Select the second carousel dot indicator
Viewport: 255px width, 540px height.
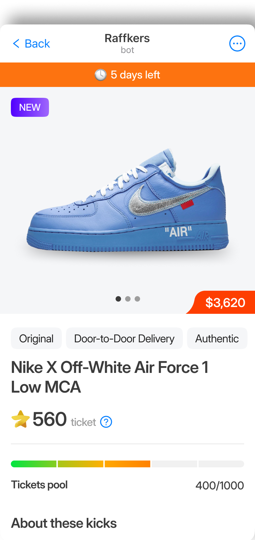[128, 299]
